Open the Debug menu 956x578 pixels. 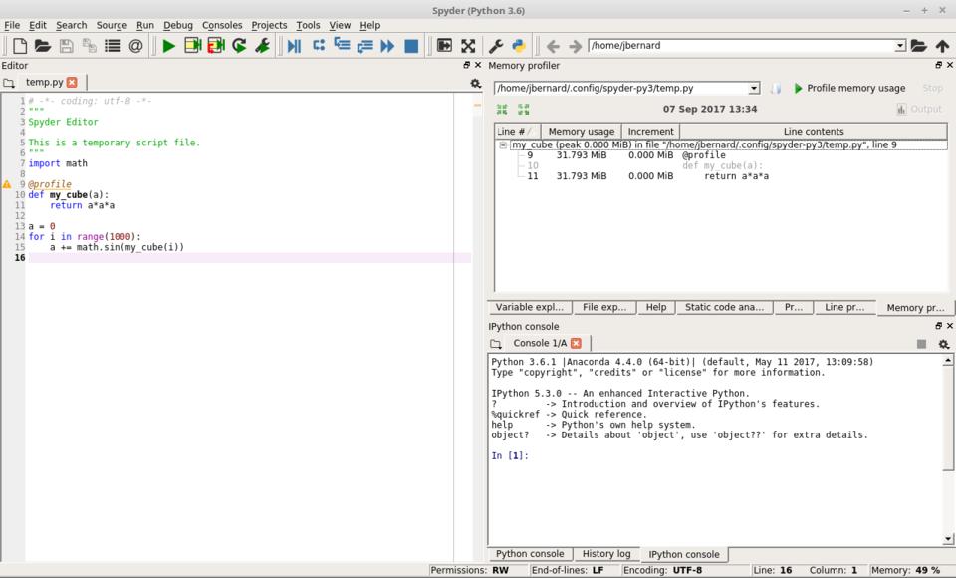point(178,25)
